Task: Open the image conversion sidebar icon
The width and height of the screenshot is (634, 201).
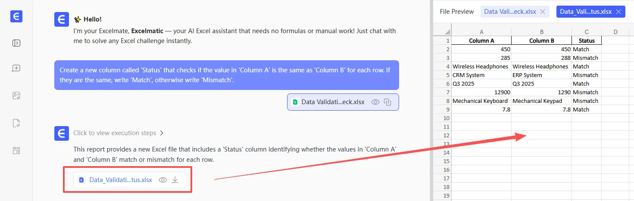Action: click(x=16, y=96)
